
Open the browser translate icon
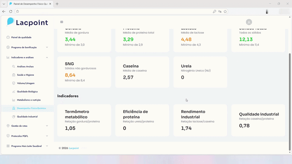220,11
